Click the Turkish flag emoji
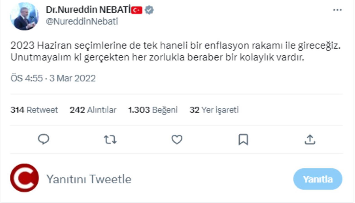The width and height of the screenshot is (355, 203). [x=137, y=10]
